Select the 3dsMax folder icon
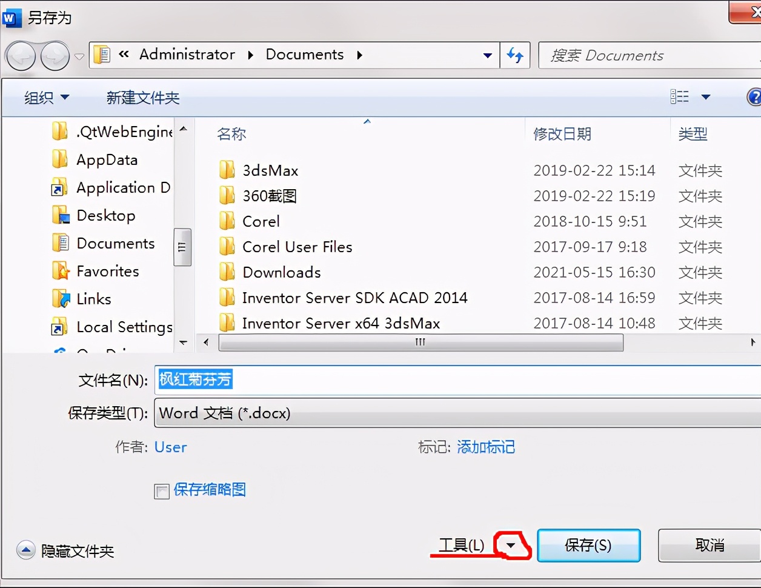Image resolution: width=761 pixels, height=588 pixels. click(x=227, y=170)
